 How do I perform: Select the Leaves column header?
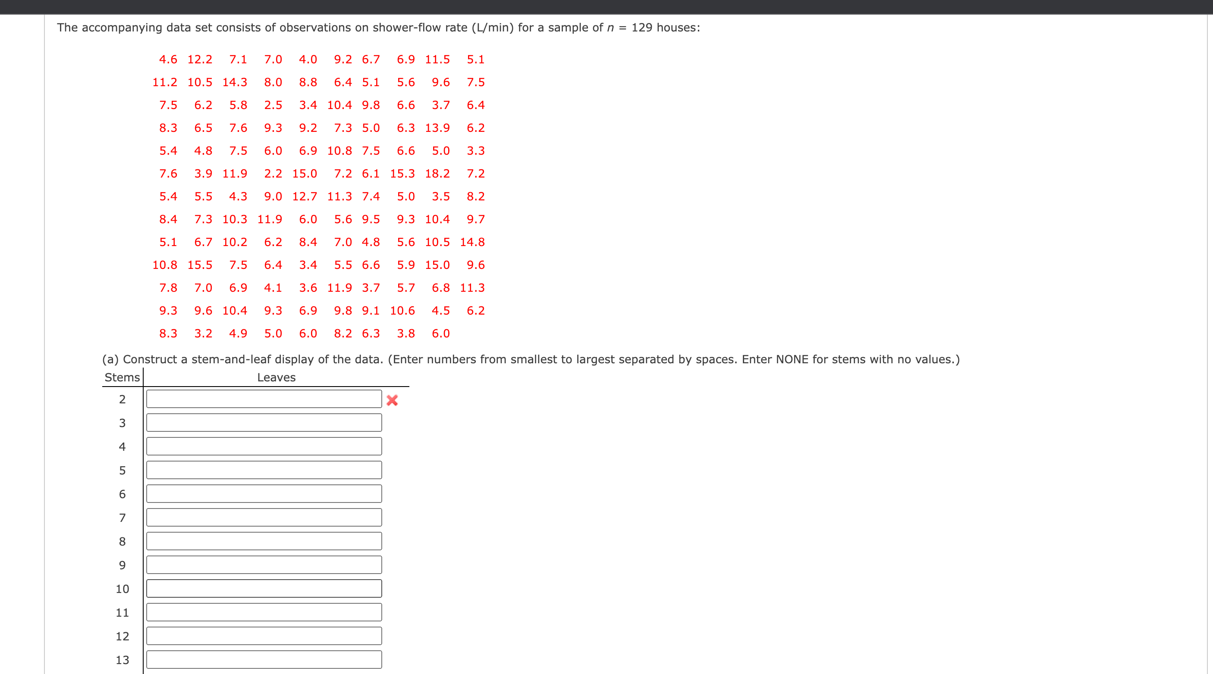coord(276,377)
